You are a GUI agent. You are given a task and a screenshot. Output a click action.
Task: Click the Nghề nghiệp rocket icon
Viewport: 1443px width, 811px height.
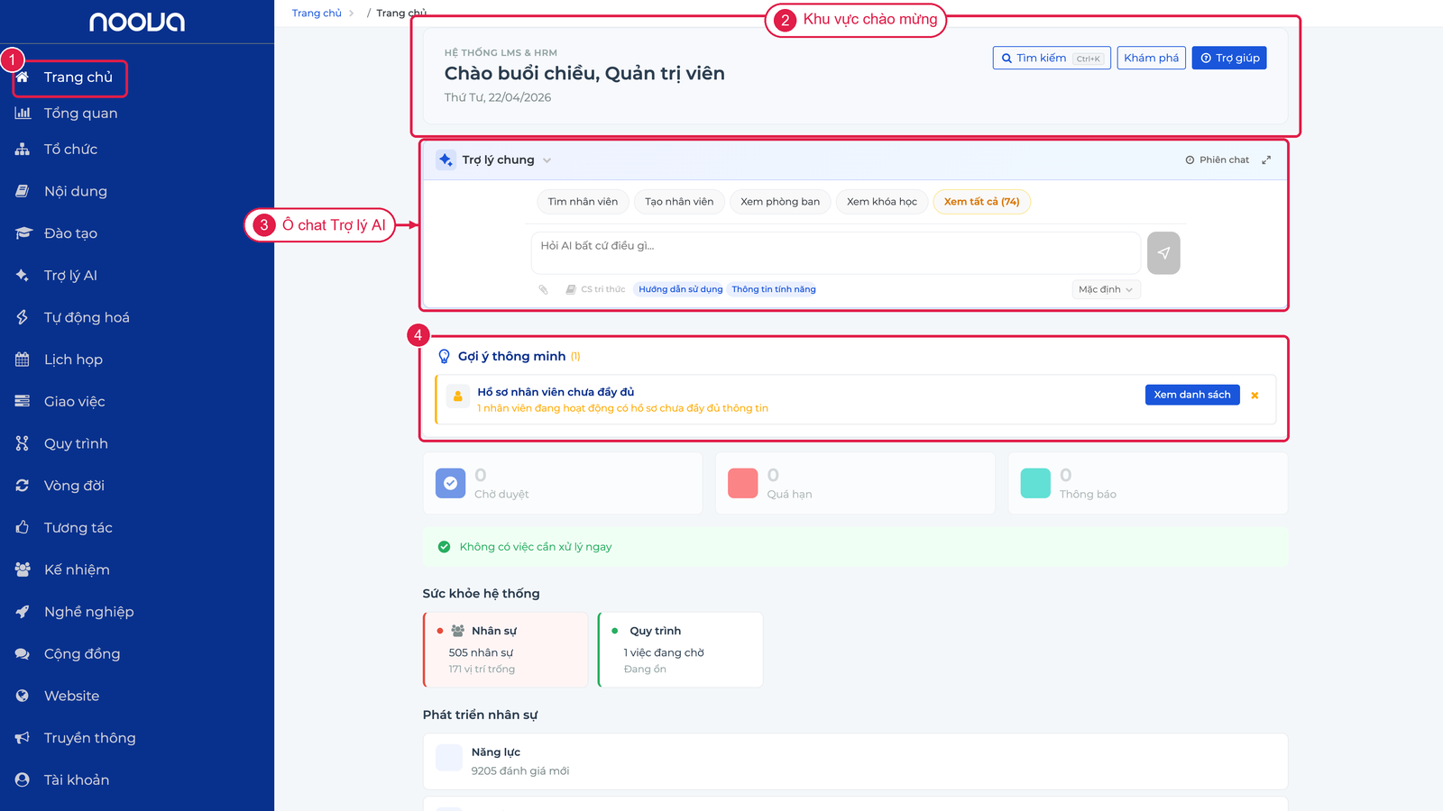[23, 612]
